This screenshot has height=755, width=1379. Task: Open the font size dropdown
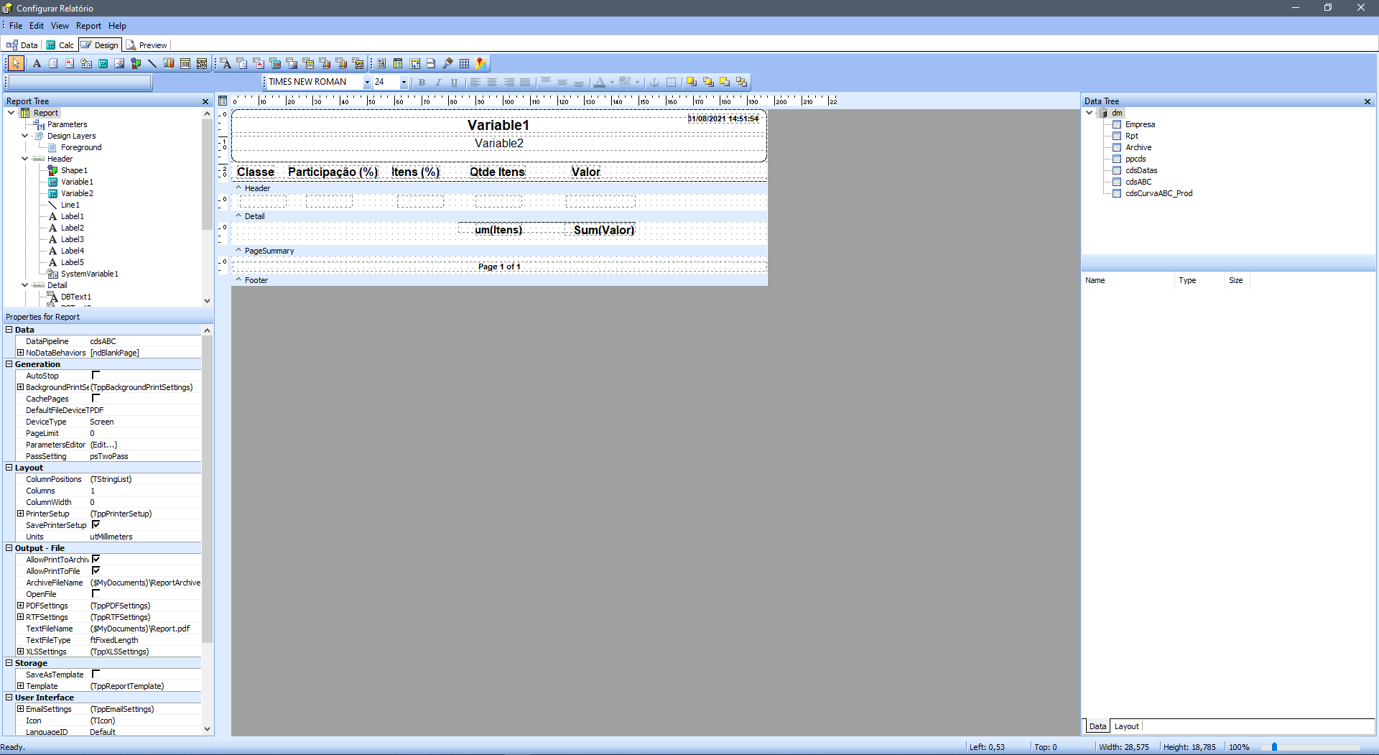404,83
